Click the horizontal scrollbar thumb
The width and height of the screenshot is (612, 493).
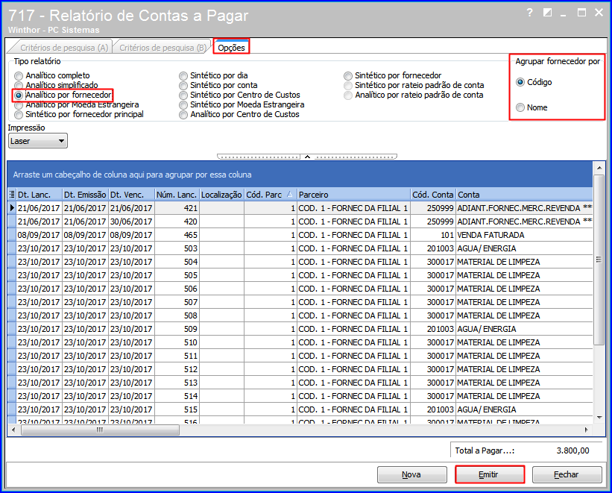[x=100, y=430]
